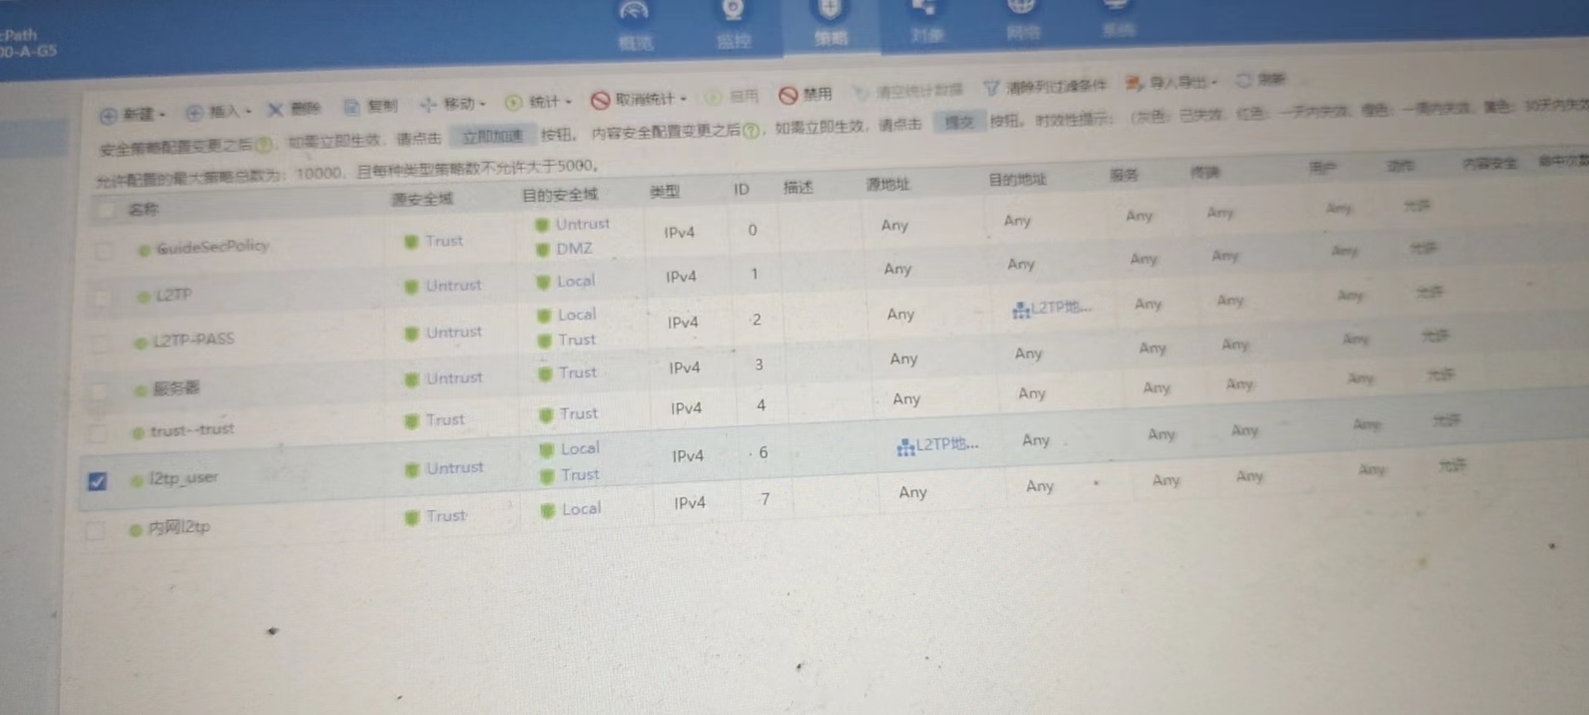
Task: Expand the 取消统计 dropdown menu
Action: click(639, 99)
